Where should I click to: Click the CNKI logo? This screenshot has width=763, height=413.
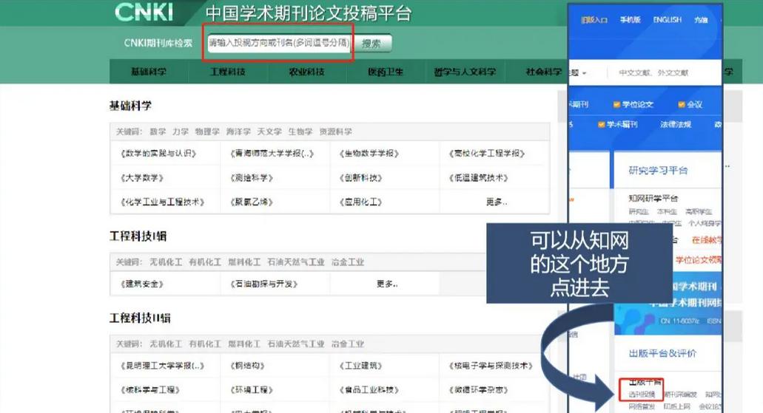pos(144,13)
